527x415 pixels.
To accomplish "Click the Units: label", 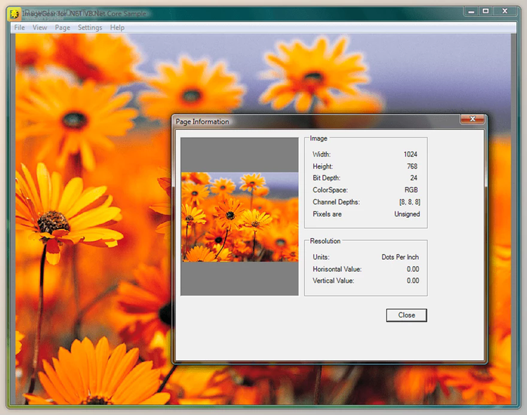I will point(321,257).
